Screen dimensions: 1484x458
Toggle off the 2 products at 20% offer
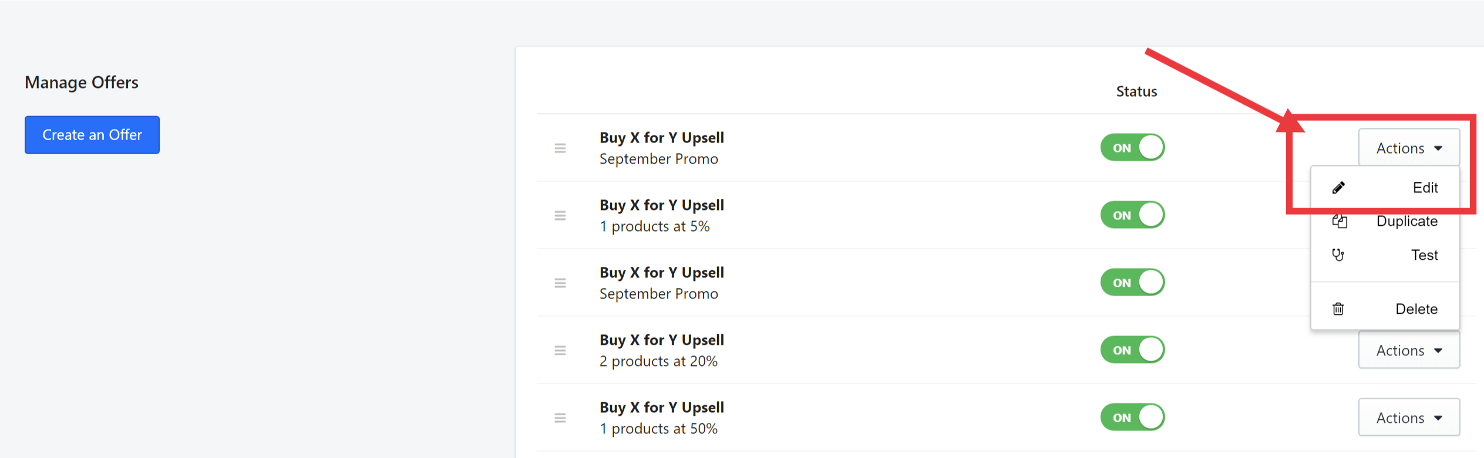(1132, 350)
